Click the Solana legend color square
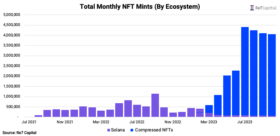 [x=109, y=130]
